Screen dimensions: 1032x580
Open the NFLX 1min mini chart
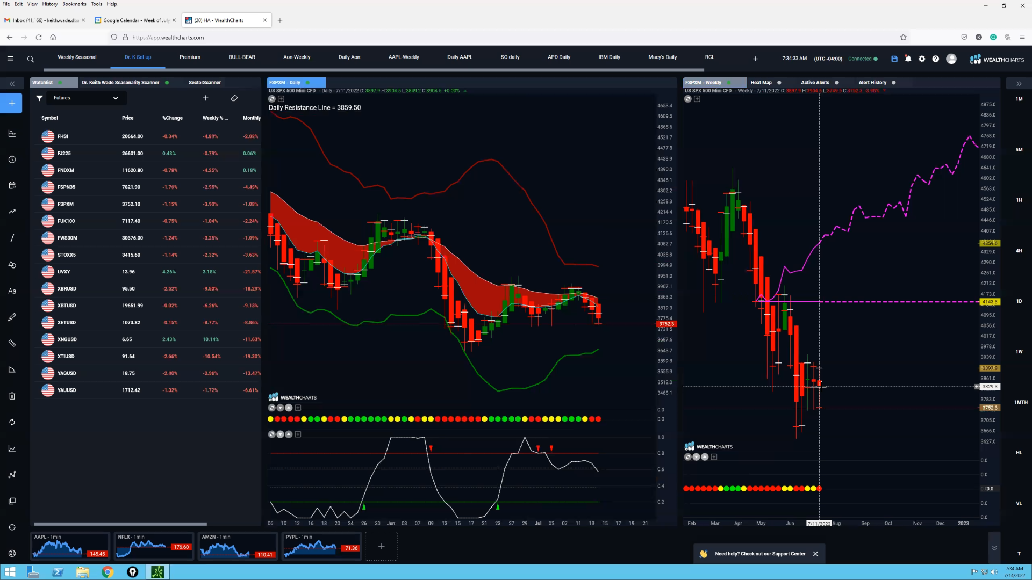pyautogui.click(x=154, y=546)
